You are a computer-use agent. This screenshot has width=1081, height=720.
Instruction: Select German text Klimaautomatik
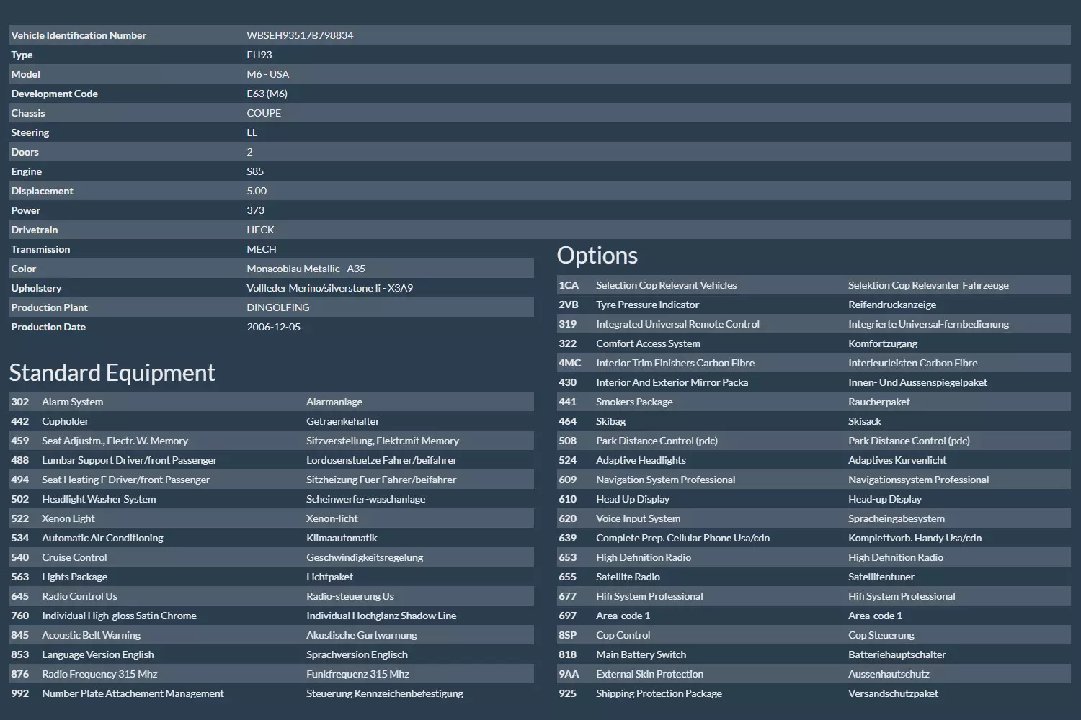(342, 538)
